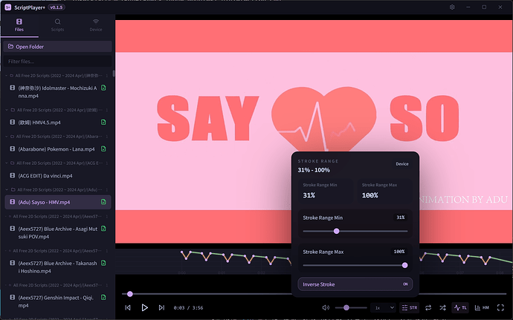Click the video file icon of Idolmaster - Mochizuki Anna.mp4
Viewport: 513px width, 320px height.
(13, 88)
